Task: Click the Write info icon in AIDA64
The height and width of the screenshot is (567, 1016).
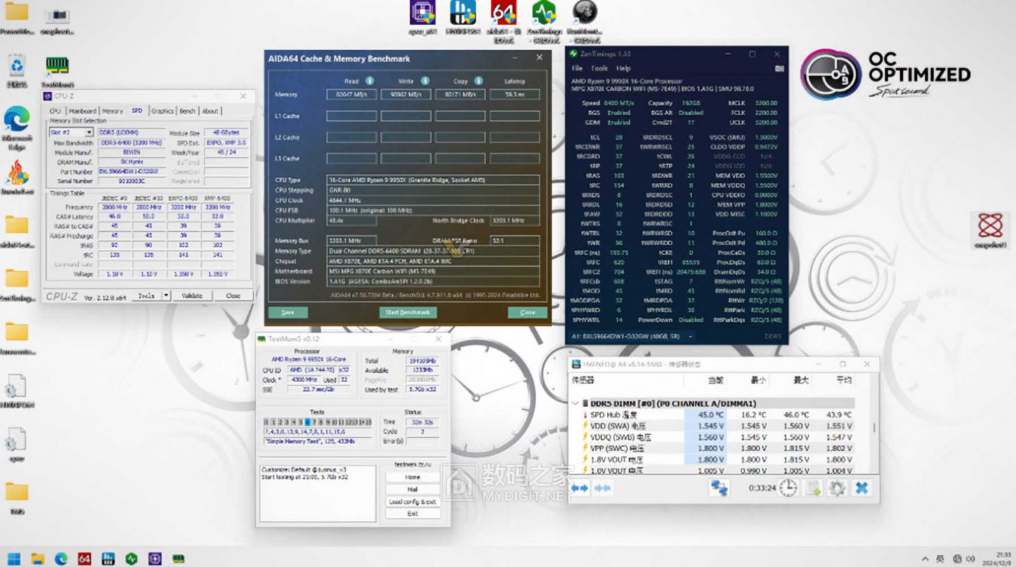Action: point(425,81)
